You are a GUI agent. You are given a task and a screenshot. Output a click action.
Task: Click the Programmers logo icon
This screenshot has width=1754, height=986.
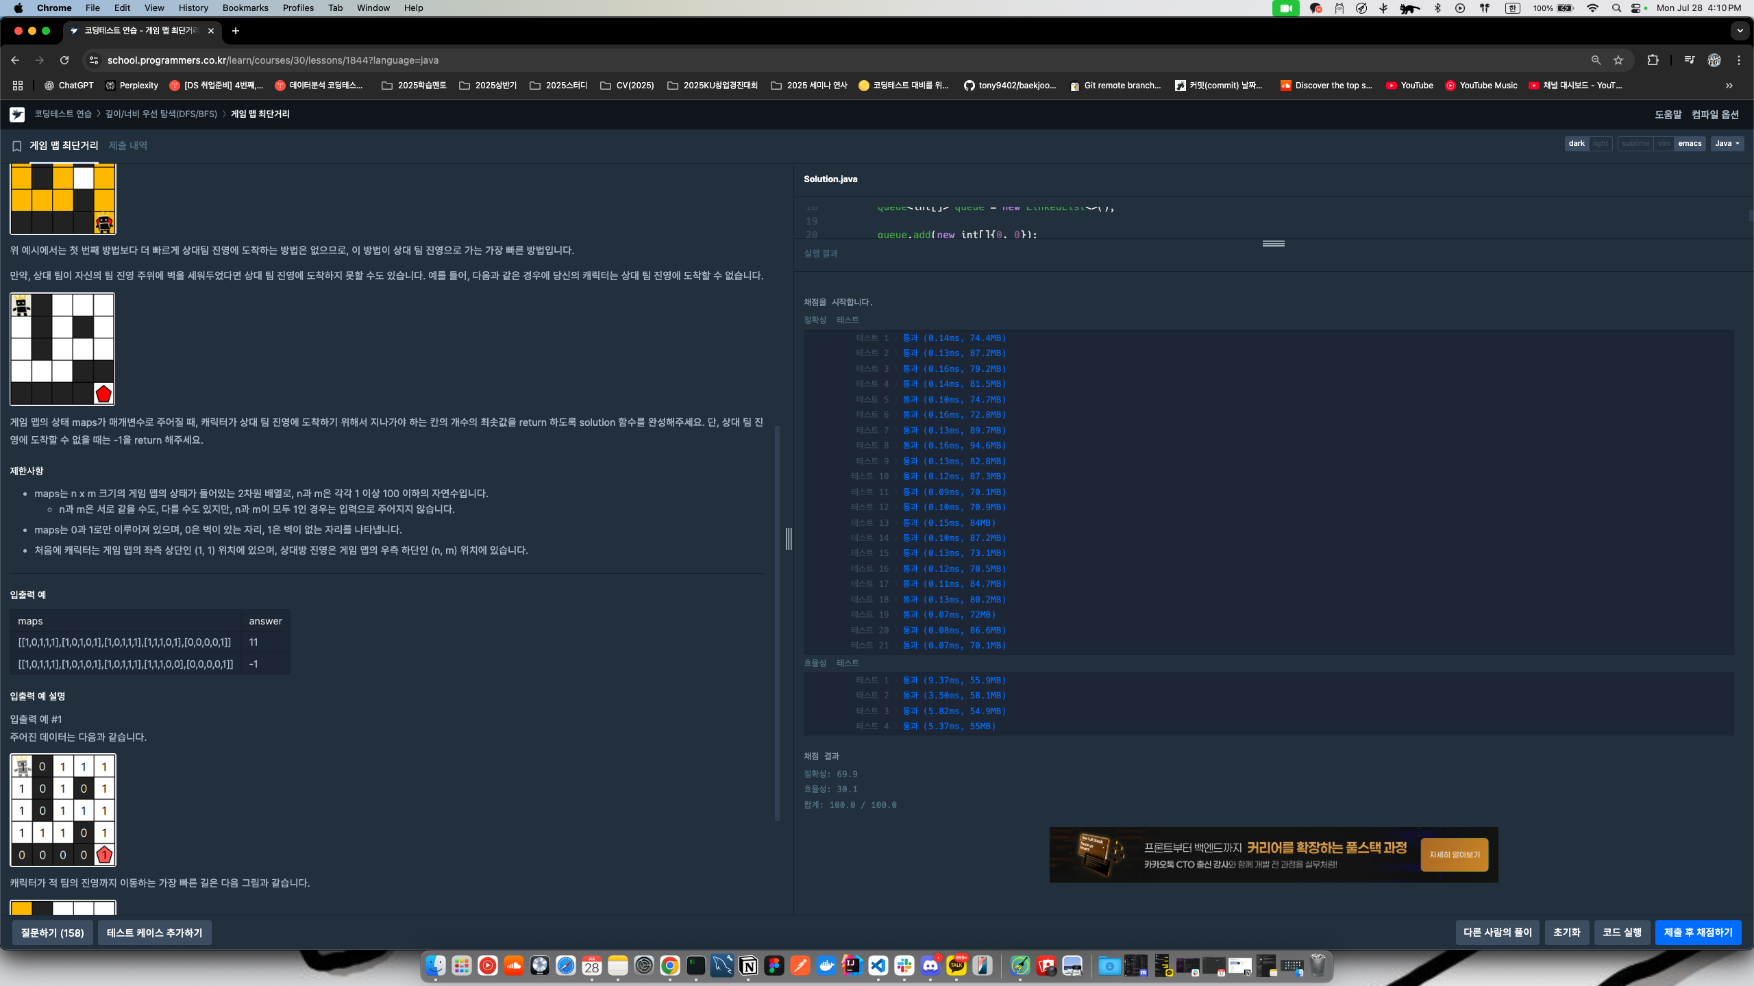pos(17,114)
